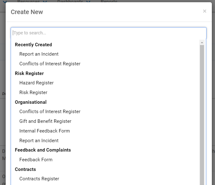Open Conflicts of Interest Register under Organisational
The width and height of the screenshot is (215, 185).
pos(50,112)
